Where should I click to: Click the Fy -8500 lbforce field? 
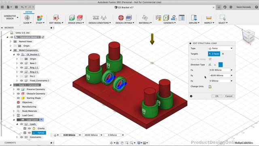tap(219, 75)
